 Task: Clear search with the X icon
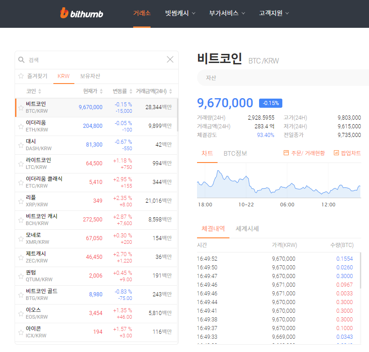click(170, 59)
